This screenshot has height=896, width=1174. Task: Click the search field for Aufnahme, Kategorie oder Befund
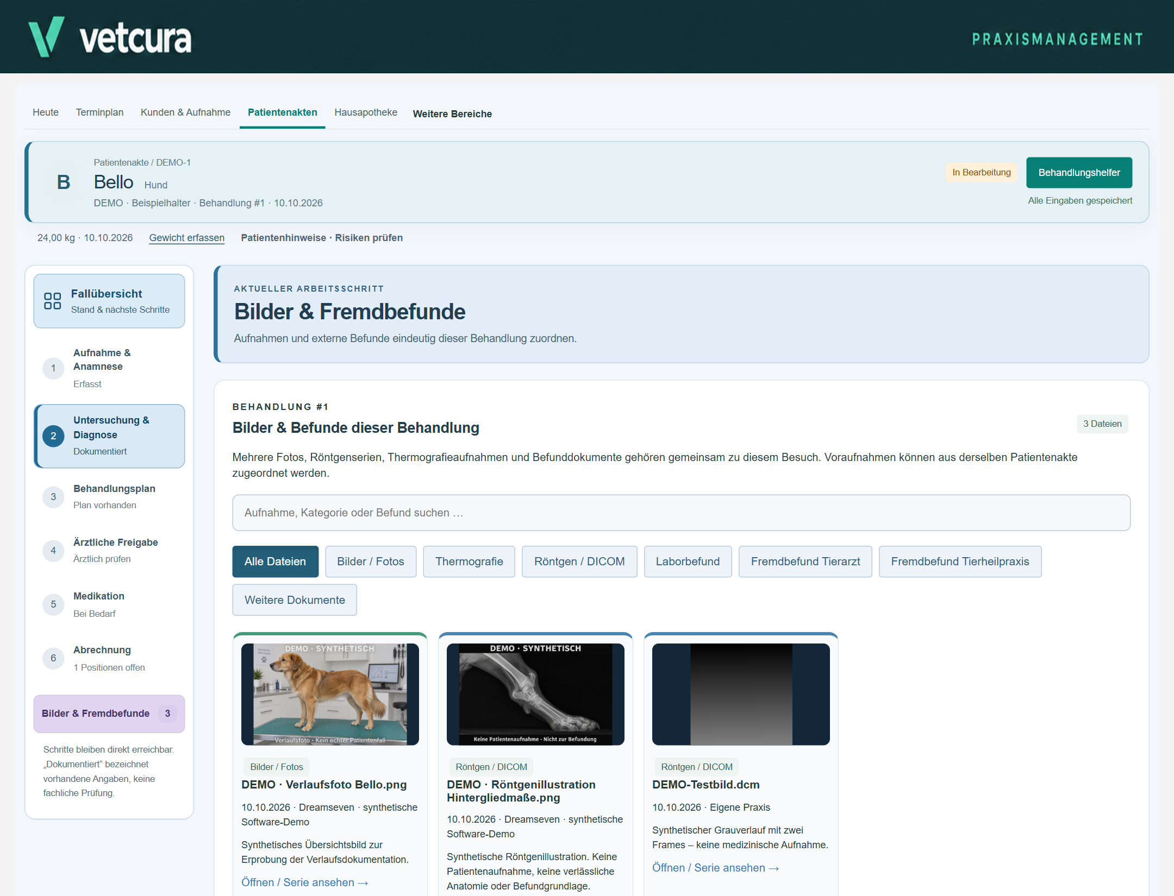681,513
